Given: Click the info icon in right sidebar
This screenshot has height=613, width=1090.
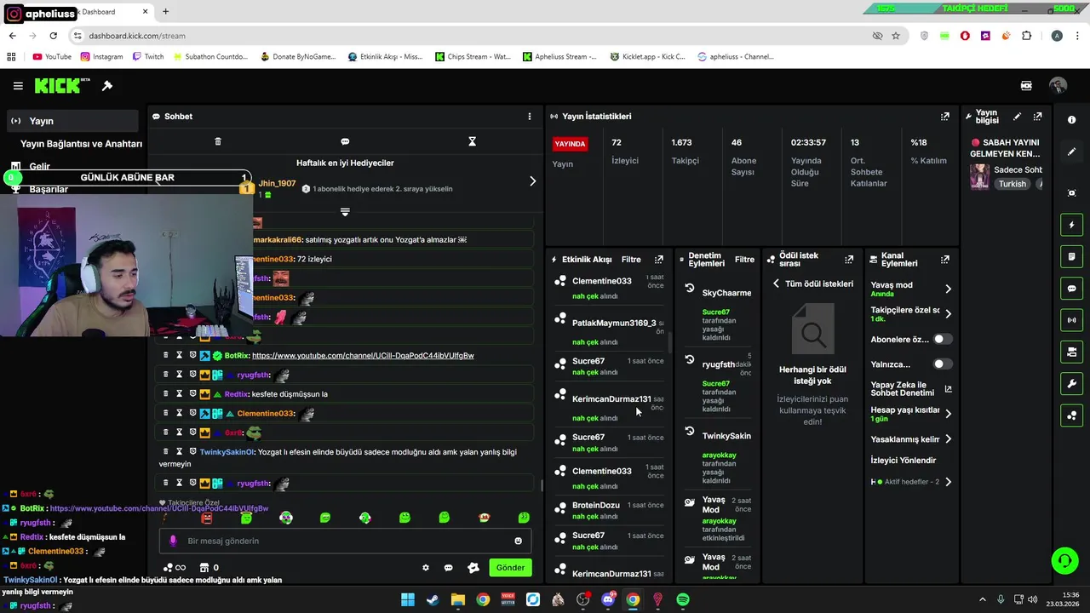Looking at the screenshot, I should tap(1071, 120).
